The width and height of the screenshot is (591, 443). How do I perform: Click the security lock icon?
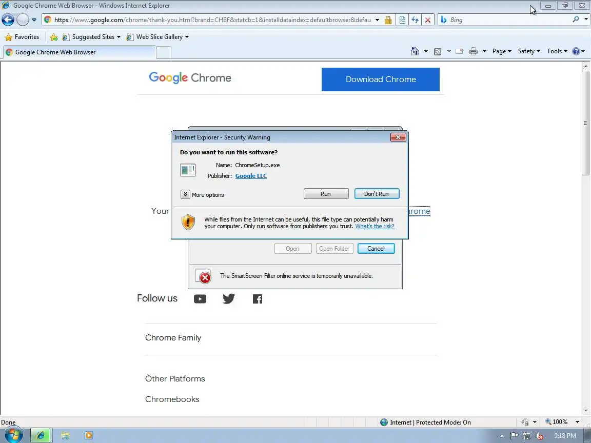[388, 20]
